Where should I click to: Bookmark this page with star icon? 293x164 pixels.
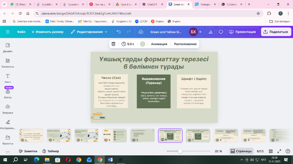click(258, 13)
